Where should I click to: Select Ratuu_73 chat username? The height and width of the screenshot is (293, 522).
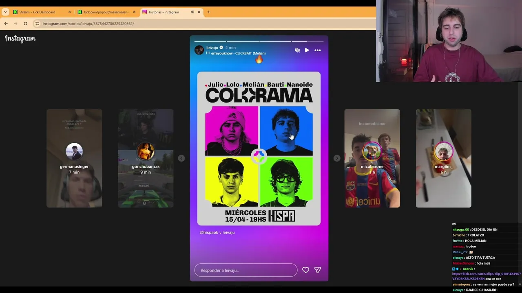[460, 252]
